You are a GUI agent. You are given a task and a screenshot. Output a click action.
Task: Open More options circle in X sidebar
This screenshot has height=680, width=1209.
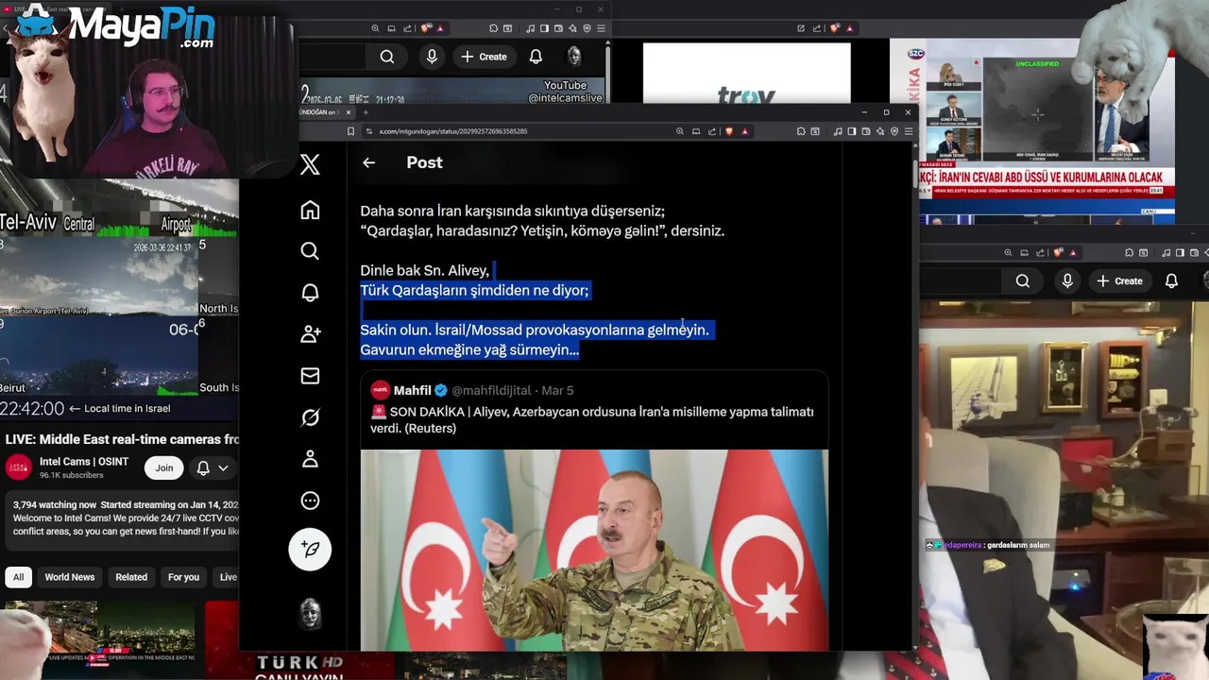[x=310, y=501]
